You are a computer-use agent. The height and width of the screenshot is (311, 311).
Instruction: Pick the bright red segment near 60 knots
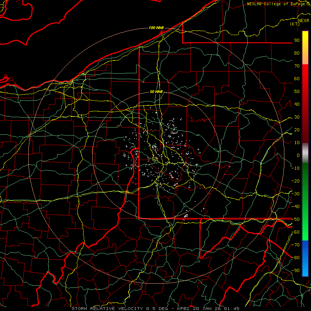click(305, 77)
